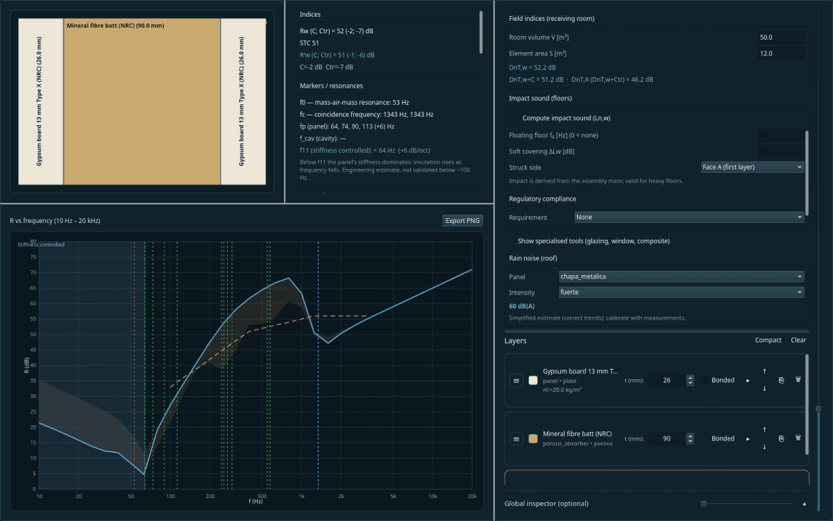The width and height of the screenshot is (833, 521).
Task: Check Bonded for the Gypsum board layer
Action: 705,380
